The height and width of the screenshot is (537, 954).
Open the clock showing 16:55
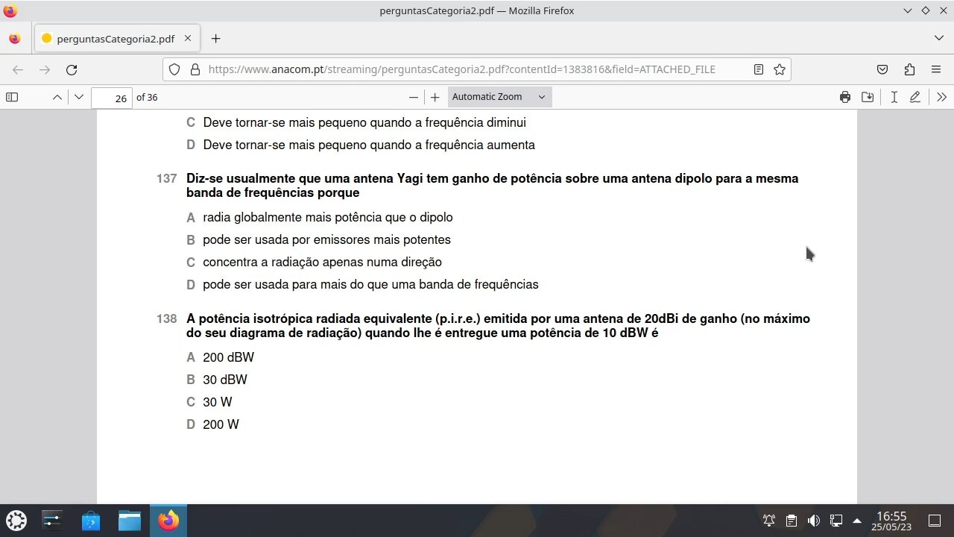(892, 521)
